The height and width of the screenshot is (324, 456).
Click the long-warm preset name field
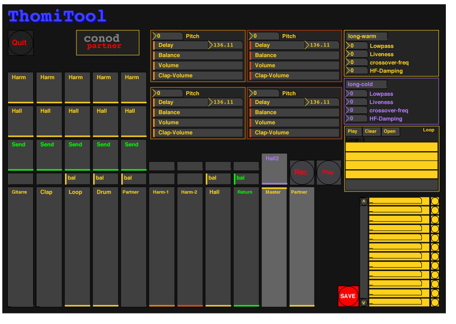pyautogui.click(x=367, y=36)
